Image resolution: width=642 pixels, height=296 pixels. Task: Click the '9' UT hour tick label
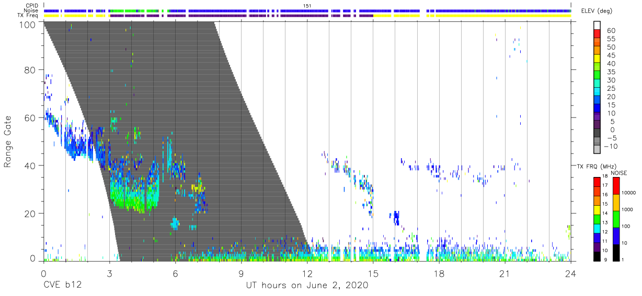(241, 273)
